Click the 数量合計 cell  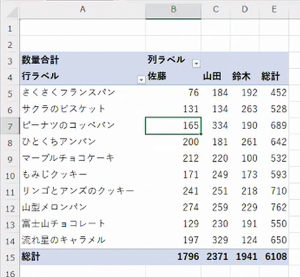pos(83,60)
